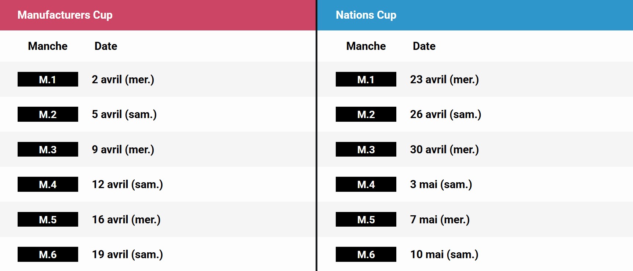This screenshot has height=271, width=633.
Task: Click the 10 mai (sam.) date text
Action: [444, 254]
